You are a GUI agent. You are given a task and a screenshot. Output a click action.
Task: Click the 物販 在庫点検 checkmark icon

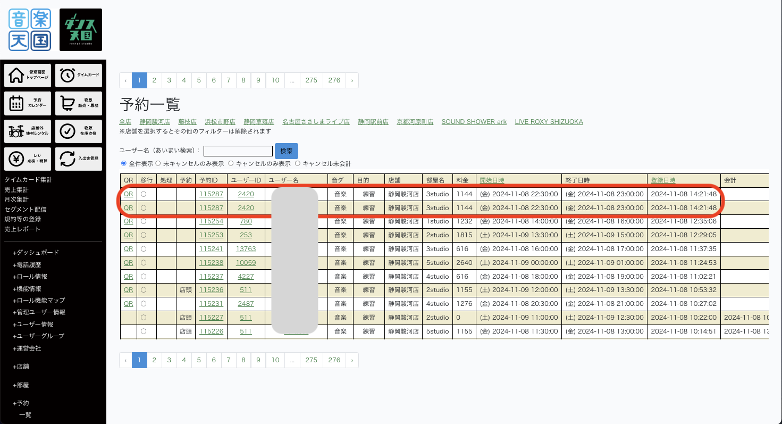click(79, 131)
